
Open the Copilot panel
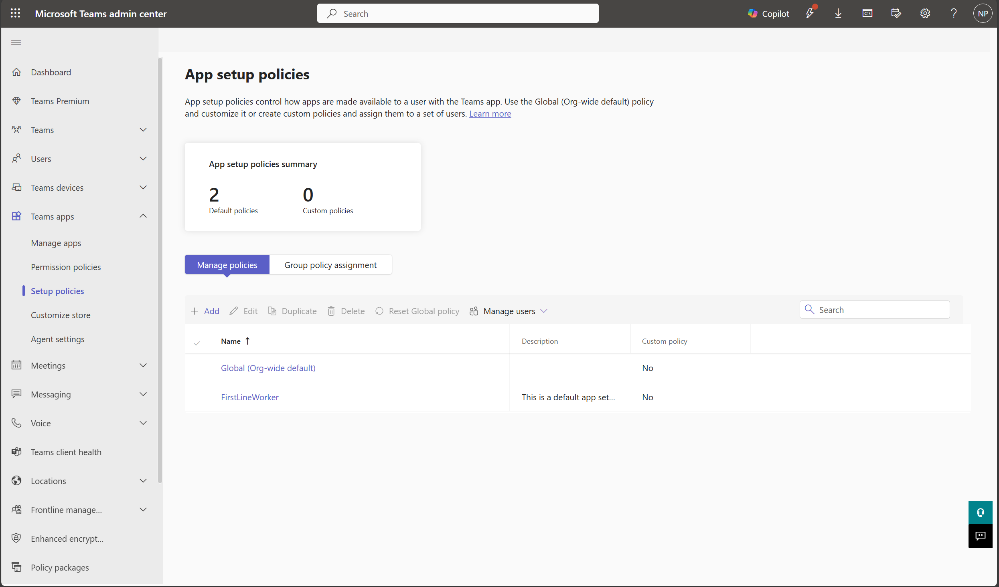tap(768, 14)
